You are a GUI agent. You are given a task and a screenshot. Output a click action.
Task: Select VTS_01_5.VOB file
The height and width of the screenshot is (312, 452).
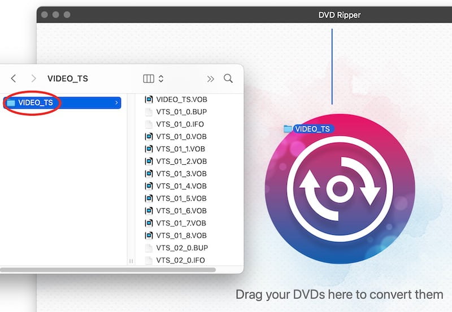pyautogui.click(x=181, y=199)
